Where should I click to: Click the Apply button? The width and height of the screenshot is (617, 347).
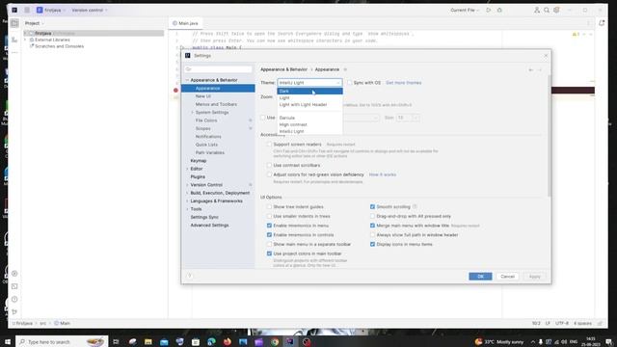click(534, 277)
